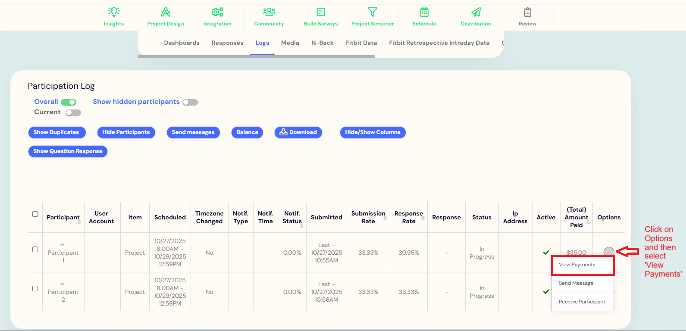Open the Build Surveys form icon
This screenshot has height=331, width=686.
321,12
